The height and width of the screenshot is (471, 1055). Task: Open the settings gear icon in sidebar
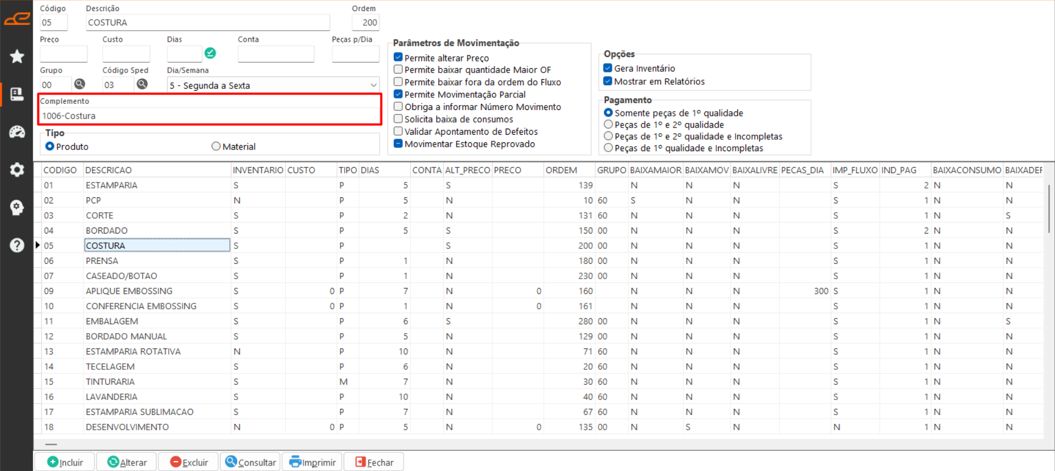click(x=17, y=169)
